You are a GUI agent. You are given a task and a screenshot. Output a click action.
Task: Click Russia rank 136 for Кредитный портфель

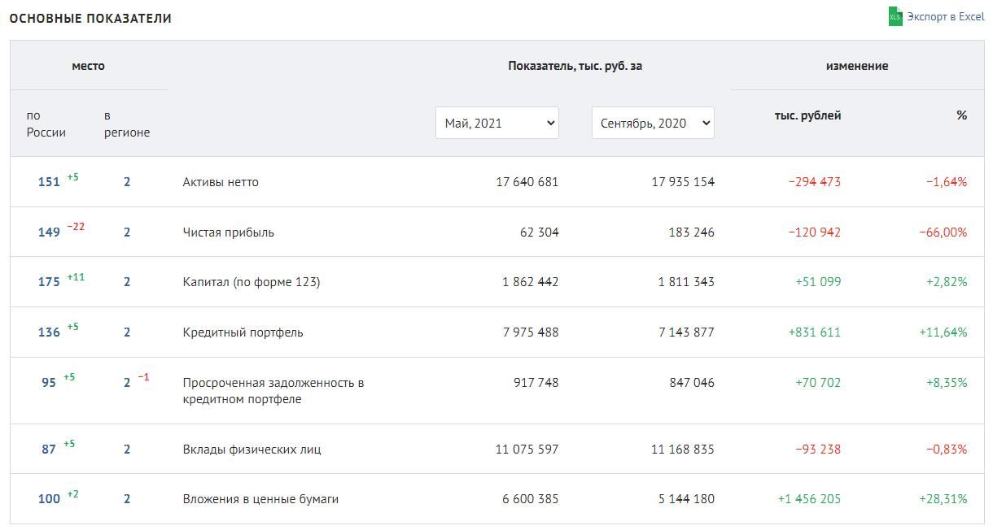click(x=49, y=332)
